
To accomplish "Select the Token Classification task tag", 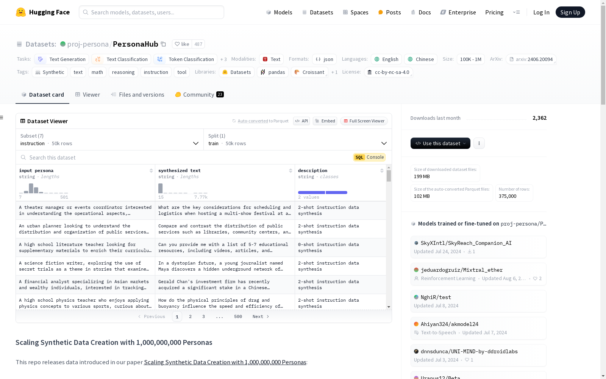I will [x=186, y=59].
